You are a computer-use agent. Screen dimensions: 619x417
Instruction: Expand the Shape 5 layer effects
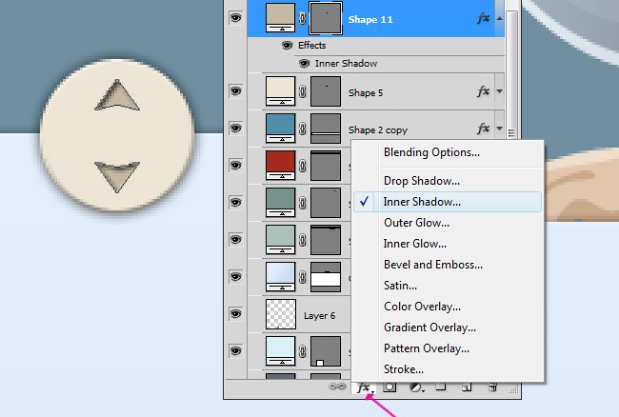(500, 92)
